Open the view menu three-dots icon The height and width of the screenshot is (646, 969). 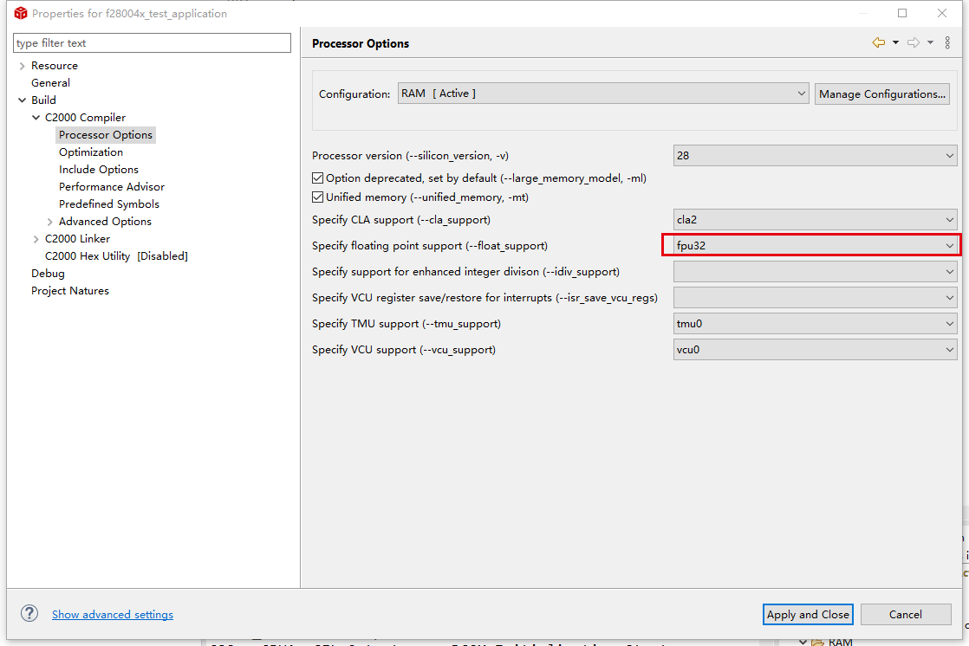(947, 42)
